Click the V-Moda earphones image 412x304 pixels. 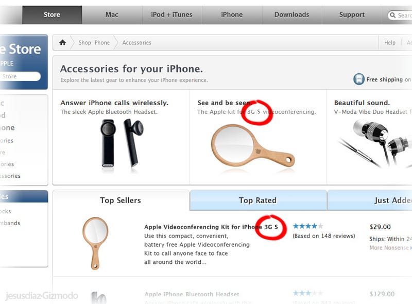375,144
